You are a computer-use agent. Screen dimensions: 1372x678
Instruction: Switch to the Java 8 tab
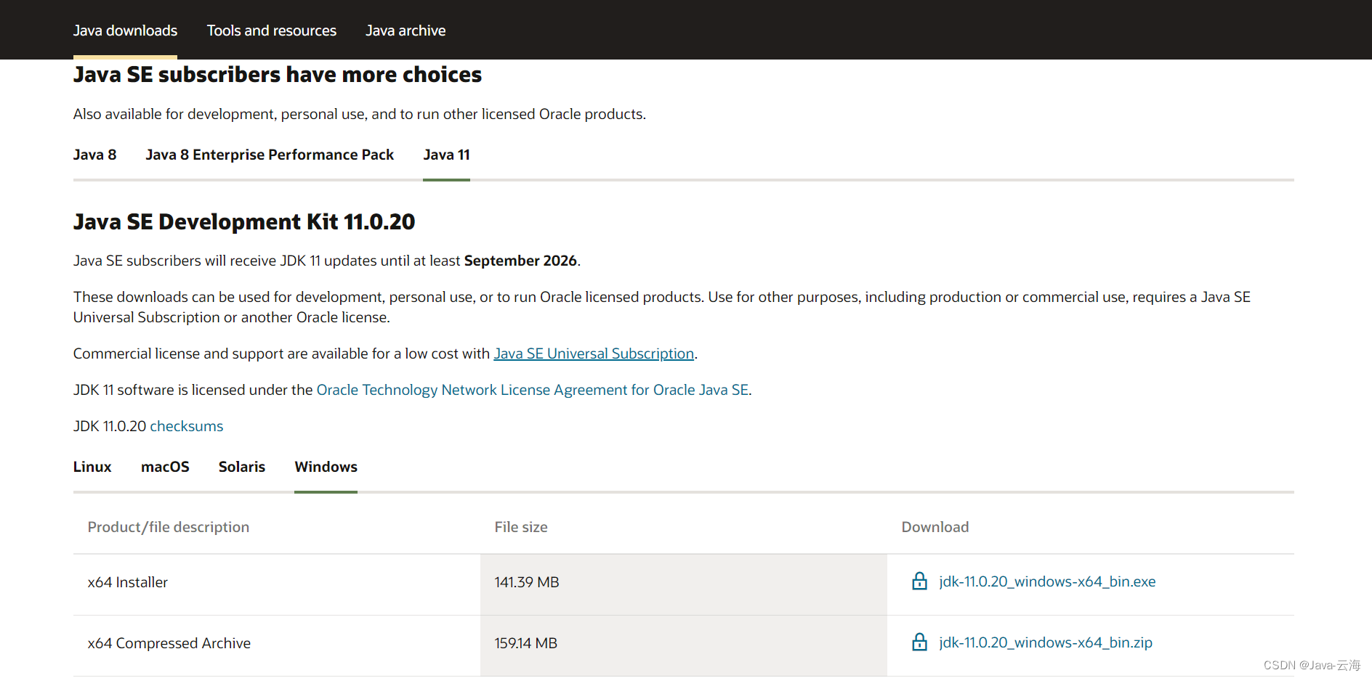point(94,155)
